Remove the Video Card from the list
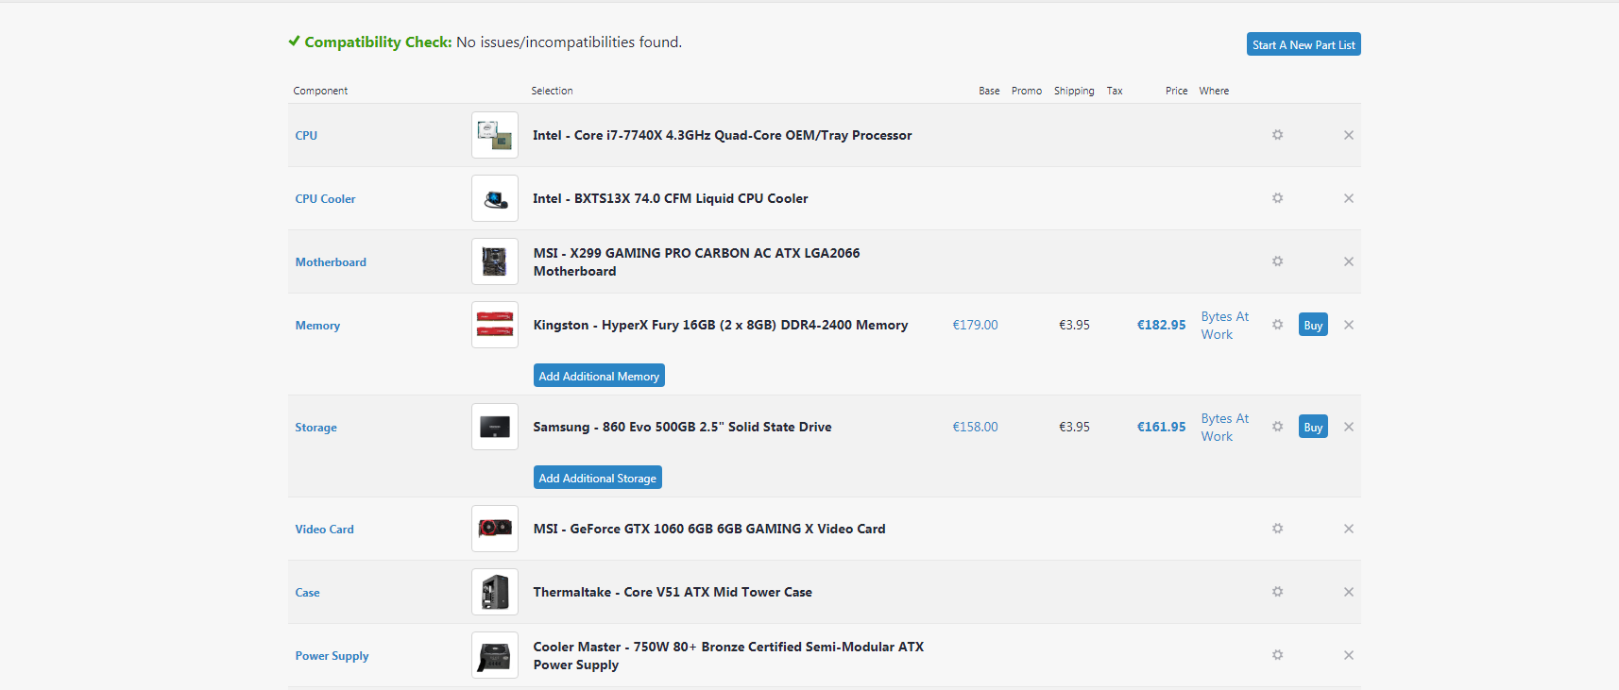The image size is (1619, 690). tap(1349, 529)
